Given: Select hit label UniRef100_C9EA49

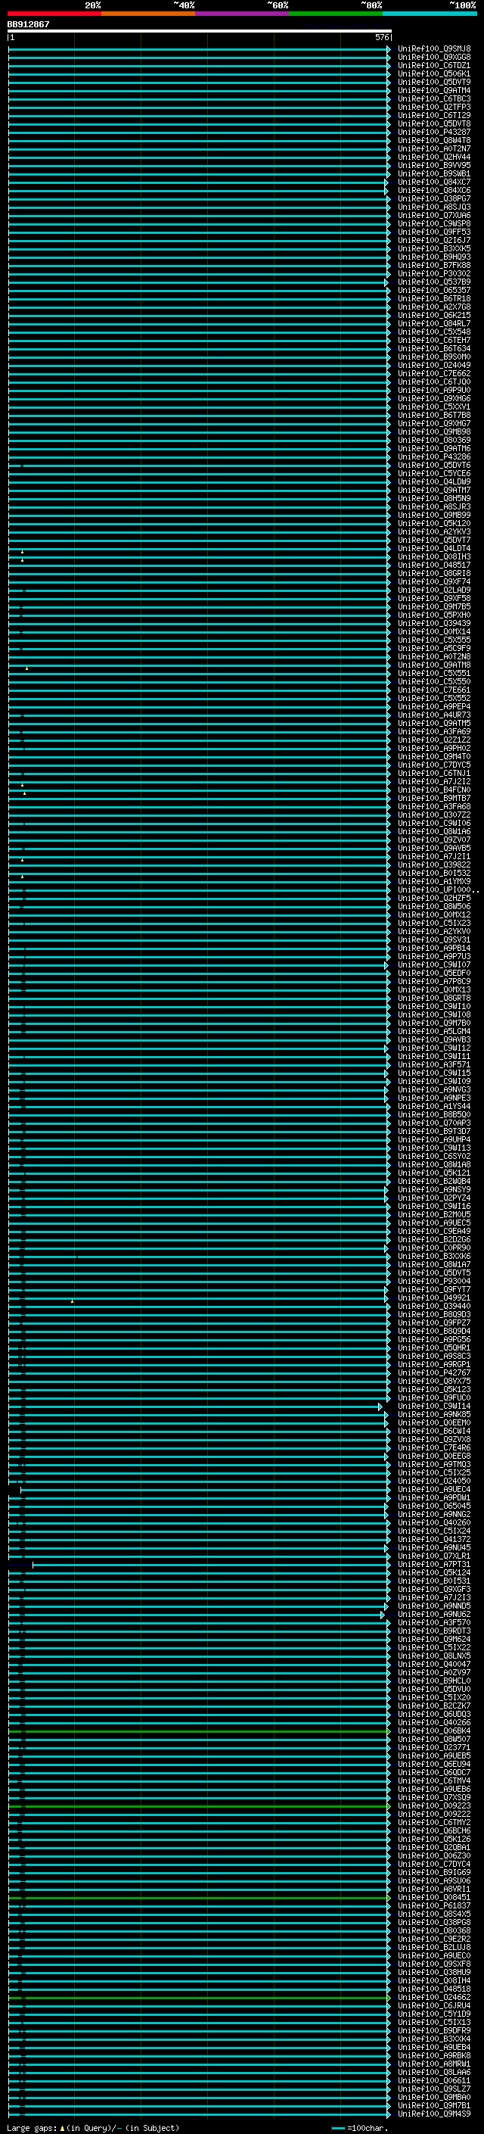Looking at the screenshot, I should (x=433, y=1231).
